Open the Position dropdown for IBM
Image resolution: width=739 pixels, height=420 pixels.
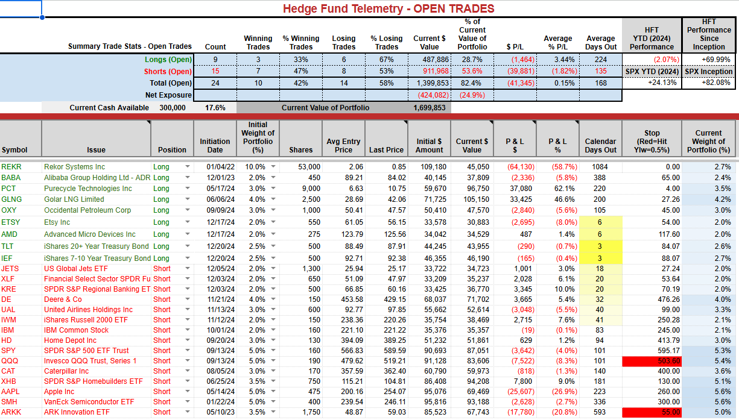click(x=187, y=330)
